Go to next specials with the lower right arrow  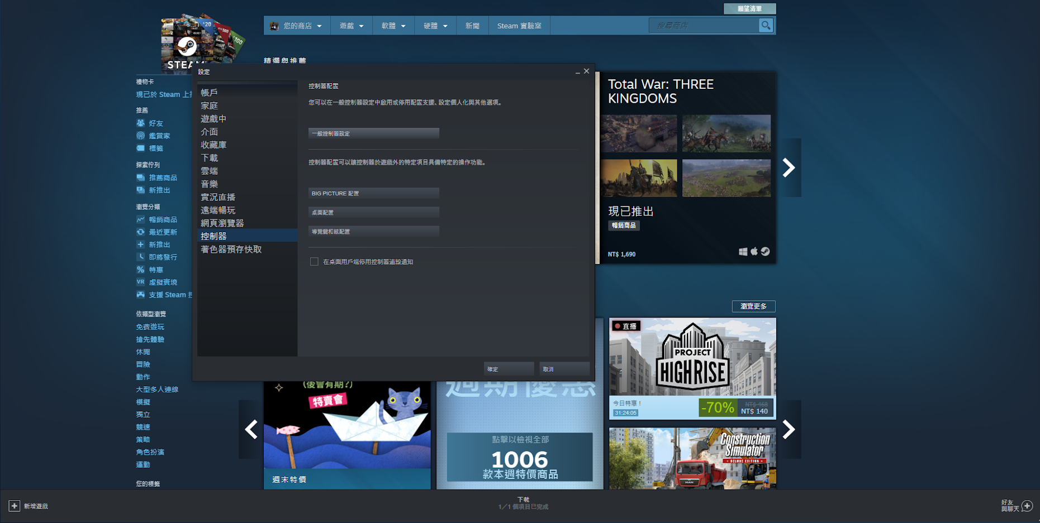(789, 429)
